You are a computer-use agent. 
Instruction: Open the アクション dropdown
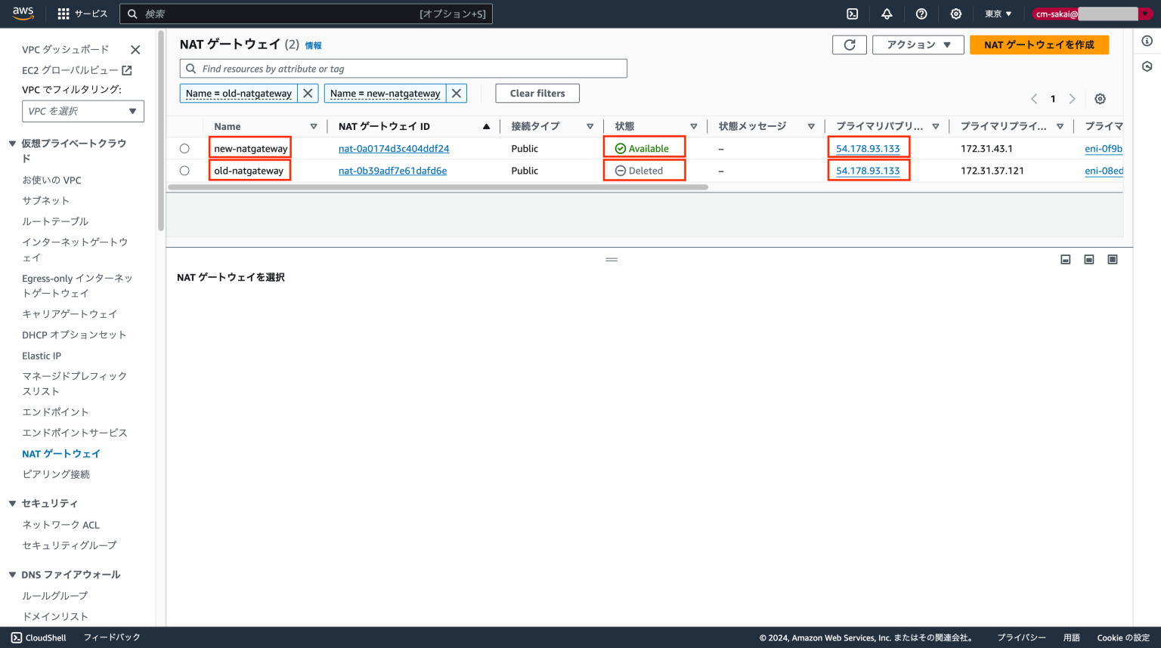[x=918, y=45]
